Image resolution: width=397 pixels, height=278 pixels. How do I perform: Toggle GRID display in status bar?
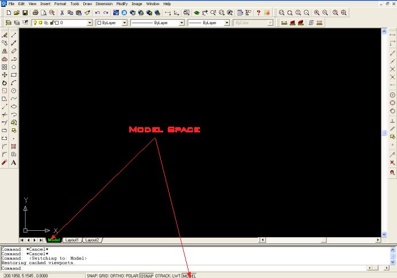click(103, 276)
